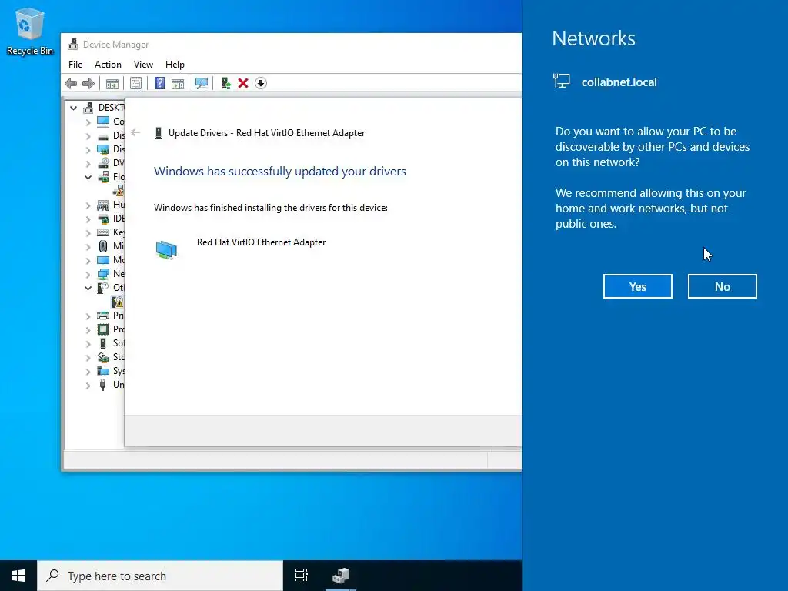Open the Action menu

tap(108, 65)
